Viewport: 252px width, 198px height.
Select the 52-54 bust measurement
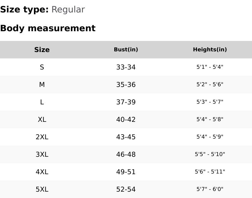coord(126,189)
